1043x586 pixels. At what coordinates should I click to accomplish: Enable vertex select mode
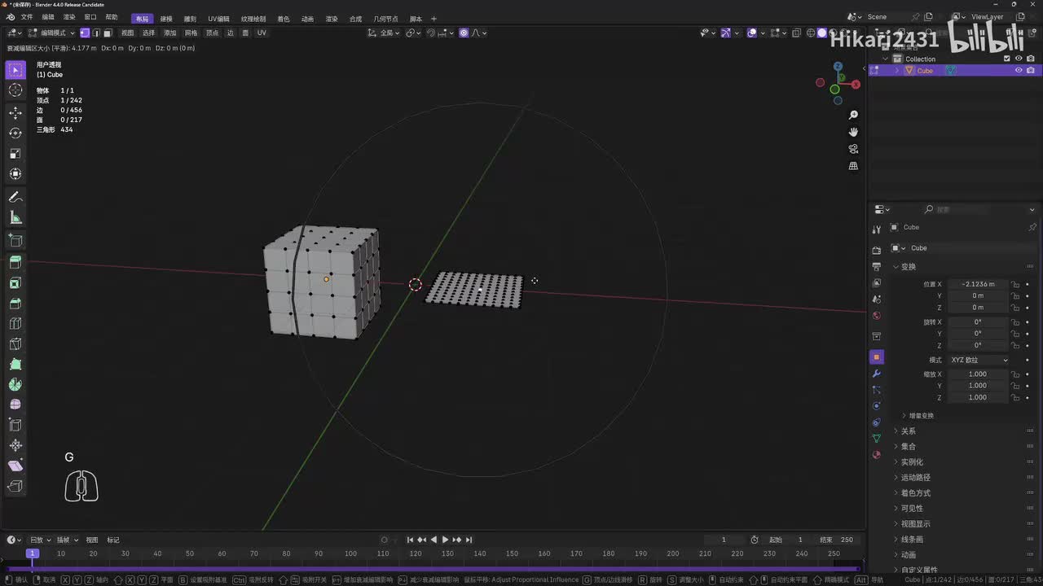[x=85, y=33]
